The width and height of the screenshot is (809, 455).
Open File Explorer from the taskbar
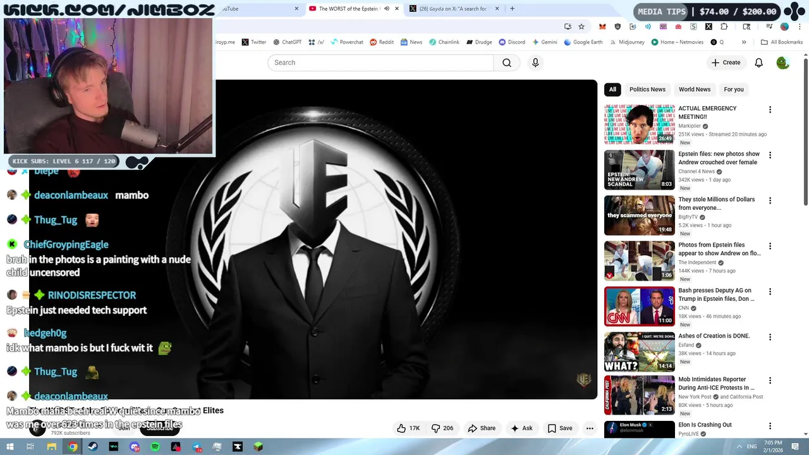pos(52,447)
